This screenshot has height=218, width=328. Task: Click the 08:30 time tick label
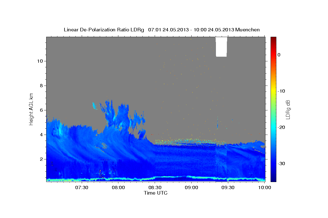click(x=155, y=187)
